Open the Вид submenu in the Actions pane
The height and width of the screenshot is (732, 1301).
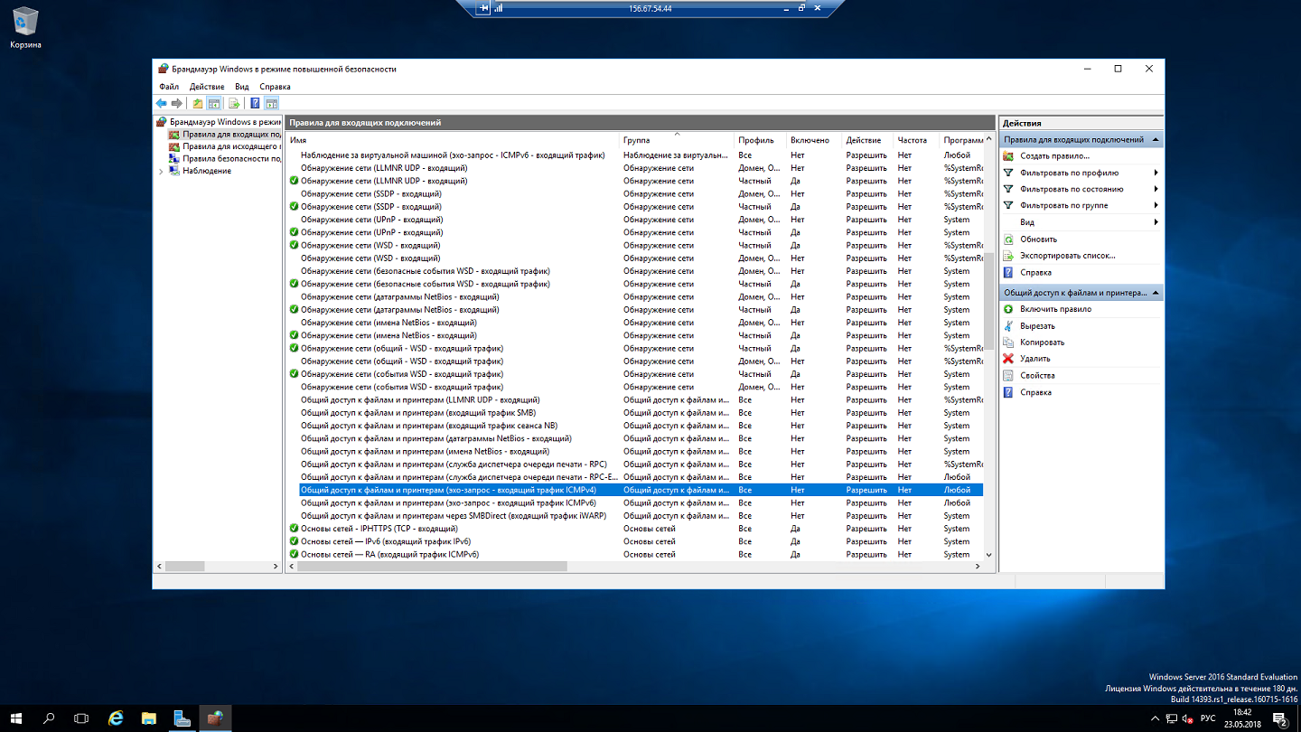click(1156, 222)
